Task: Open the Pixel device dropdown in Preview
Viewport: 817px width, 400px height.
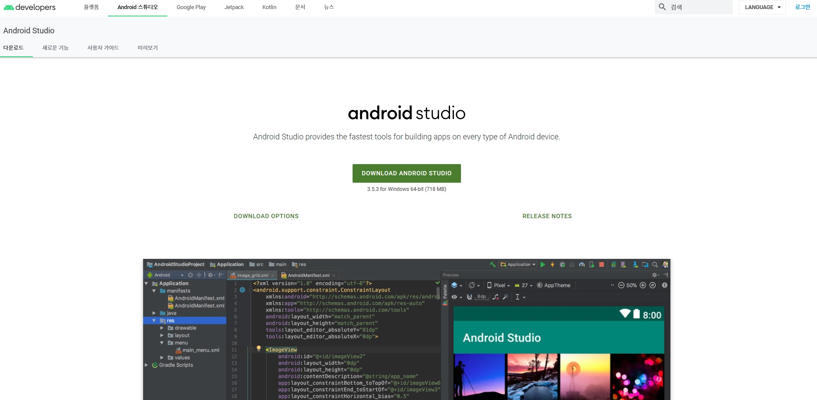Action: pyautogui.click(x=498, y=285)
